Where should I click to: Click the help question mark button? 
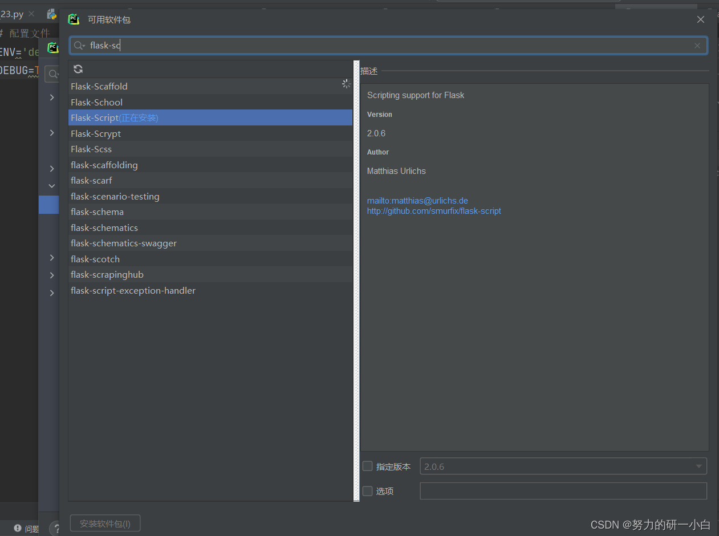[x=55, y=529]
